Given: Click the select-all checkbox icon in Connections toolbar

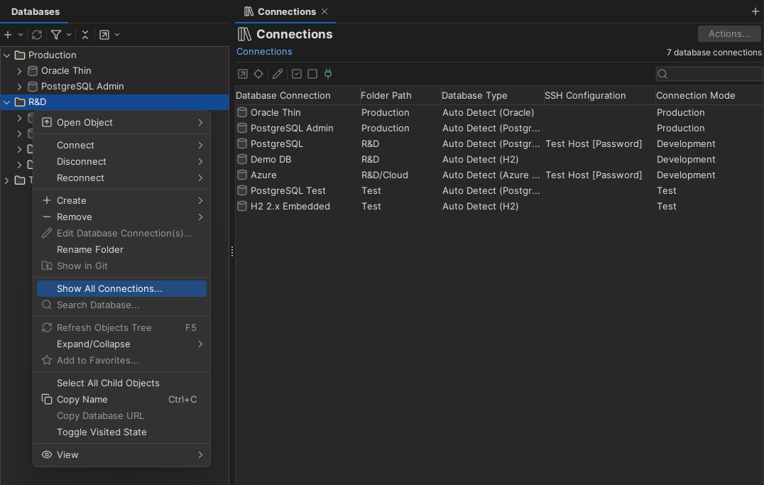Looking at the screenshot, I should click(x=296, y=73).
